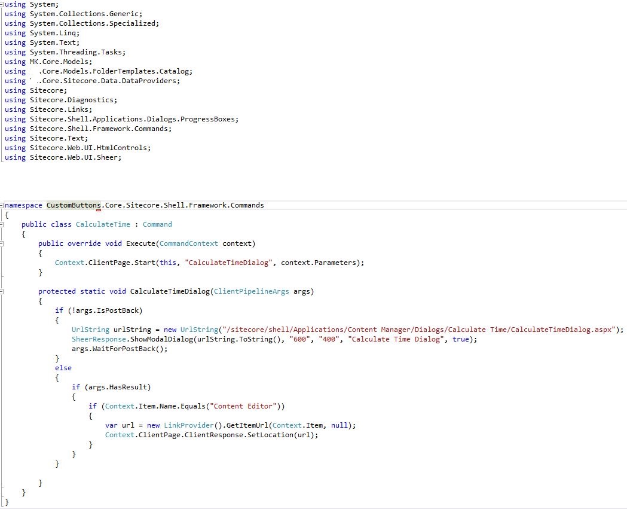Click the 'args.WaitForPostBack();' statement
The image size is (627, 509).
pos(120,349)
